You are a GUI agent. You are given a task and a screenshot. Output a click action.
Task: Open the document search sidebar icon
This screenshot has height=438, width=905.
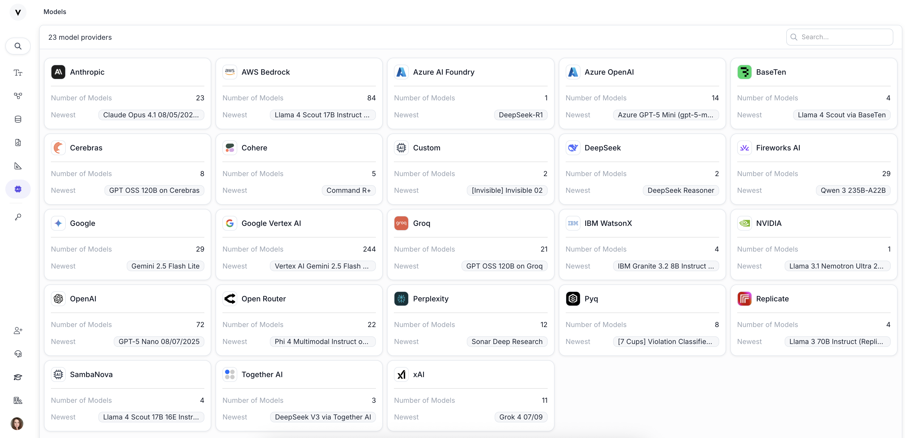coord(18,142)
